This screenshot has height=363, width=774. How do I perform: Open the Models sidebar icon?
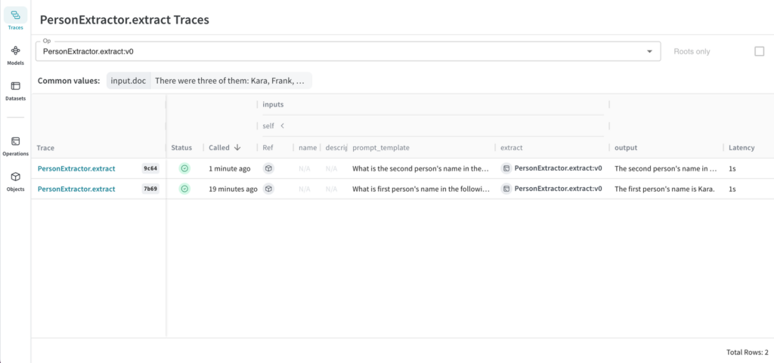(x=15, y=52)
